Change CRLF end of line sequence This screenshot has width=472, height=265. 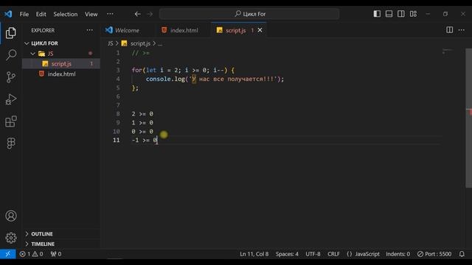pyautogui.click(x=333, y=254)
